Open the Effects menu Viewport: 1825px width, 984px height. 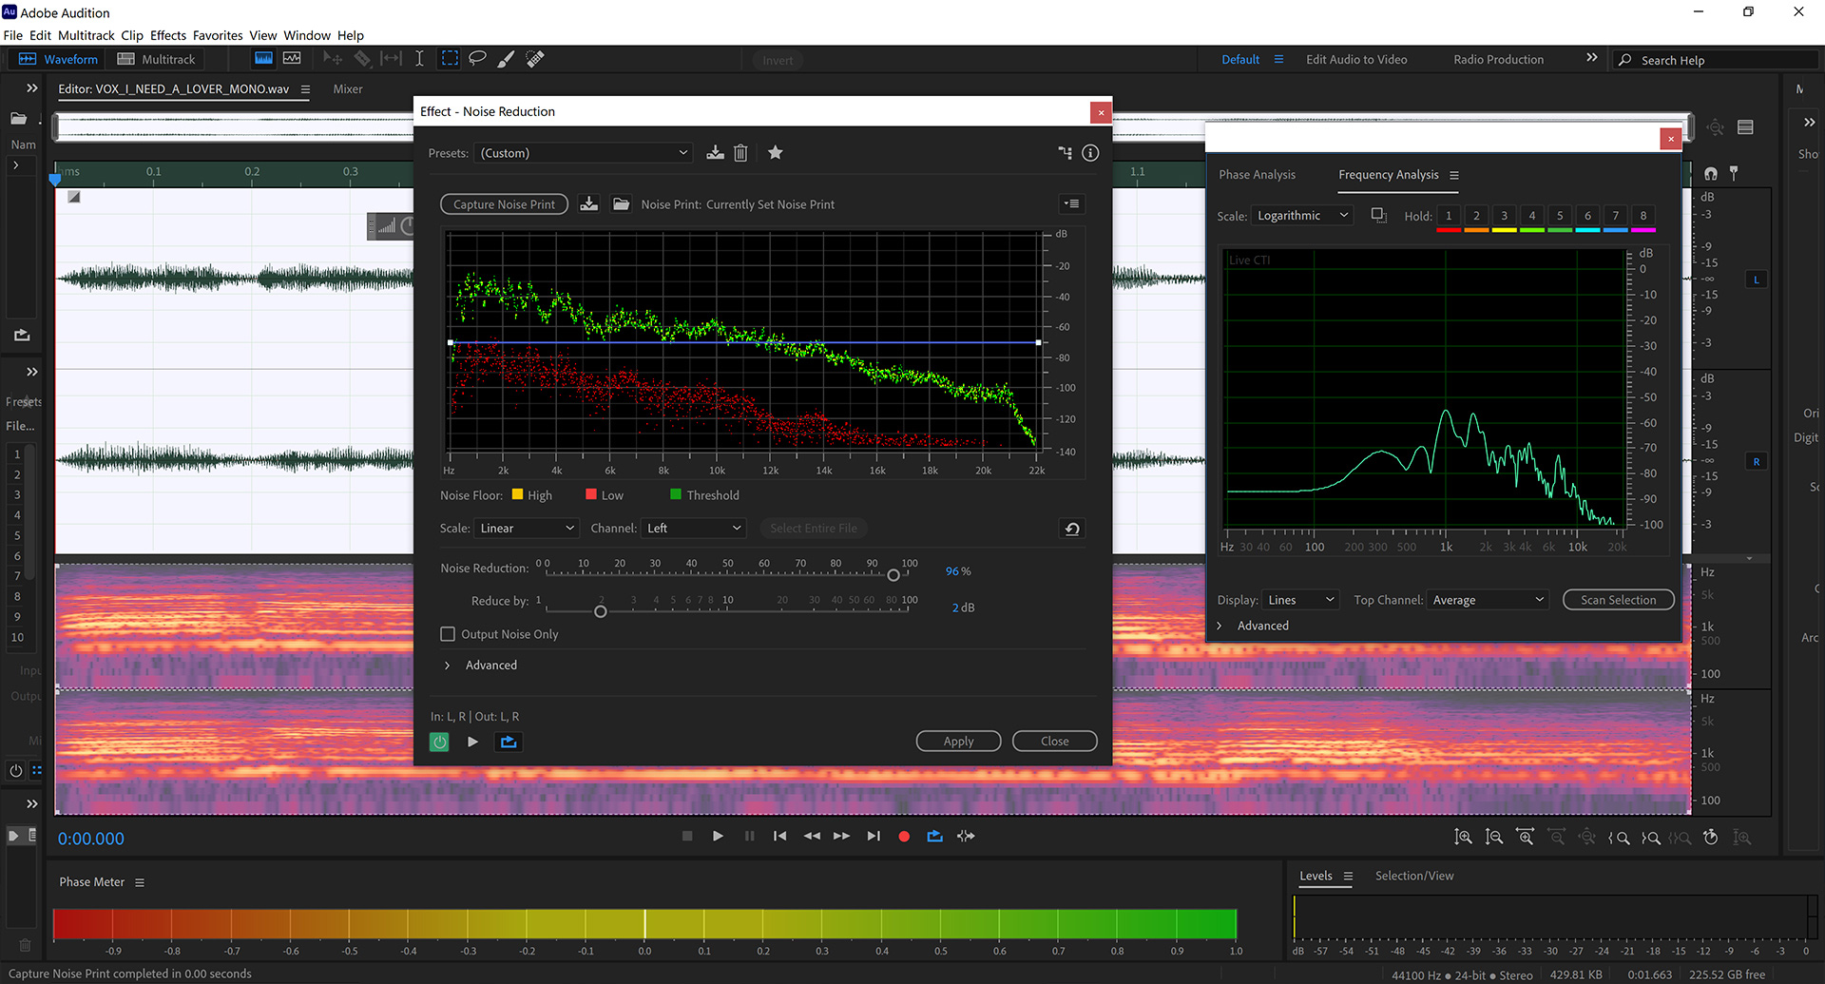coord(168,35)
